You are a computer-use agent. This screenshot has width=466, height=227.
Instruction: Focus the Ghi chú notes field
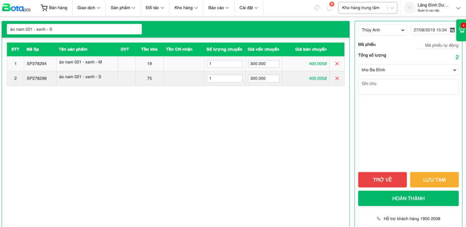pos(408,87)
